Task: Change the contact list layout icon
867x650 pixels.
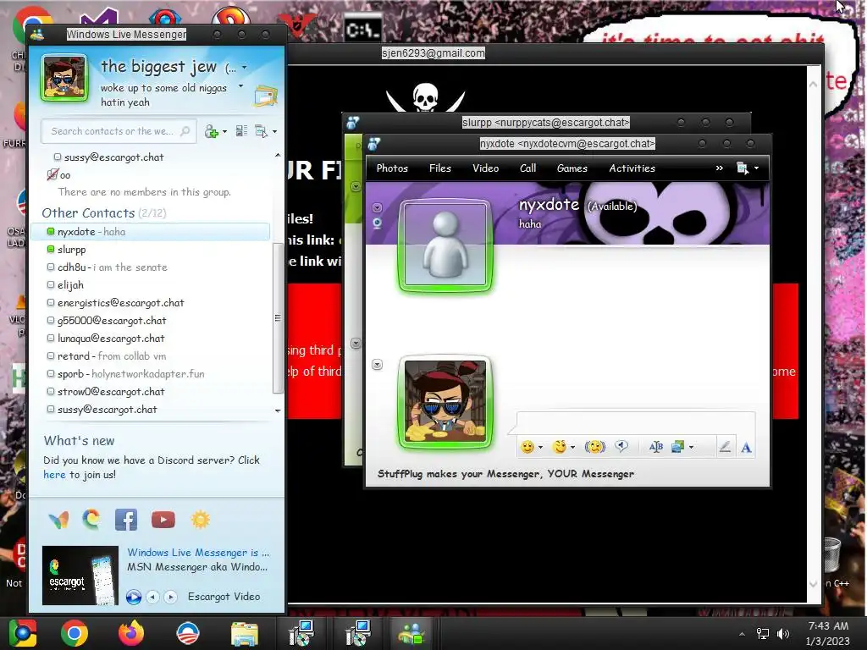Action: click(241, 131)
